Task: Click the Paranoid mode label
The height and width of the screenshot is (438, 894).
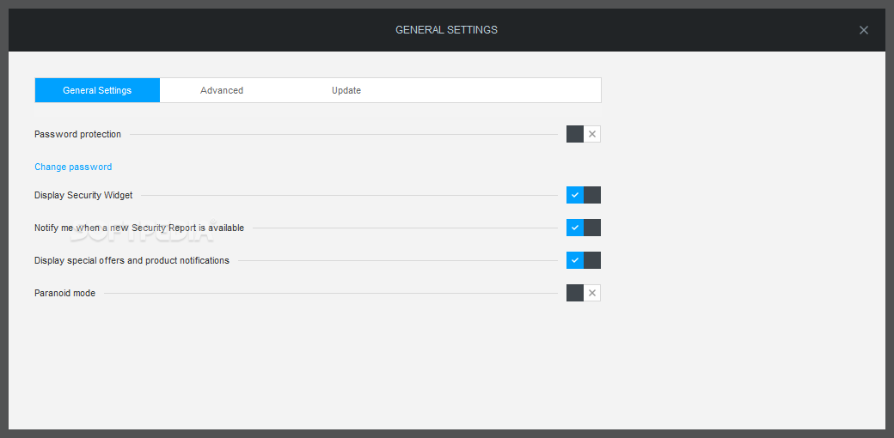Action: point(64,293)
